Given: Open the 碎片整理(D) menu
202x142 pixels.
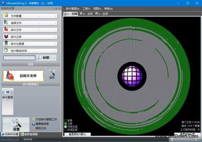Looking at the screenshot, I should click(x=72, y=9).
